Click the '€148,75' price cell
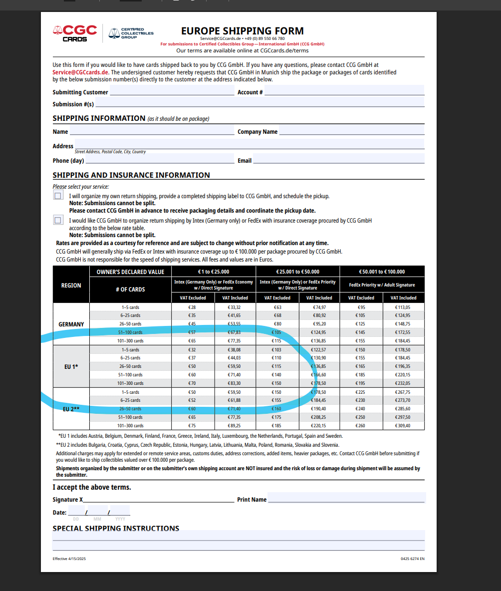The width and height of the screenshot is (501, 591). pyautogui.click(x=403, y=324)
